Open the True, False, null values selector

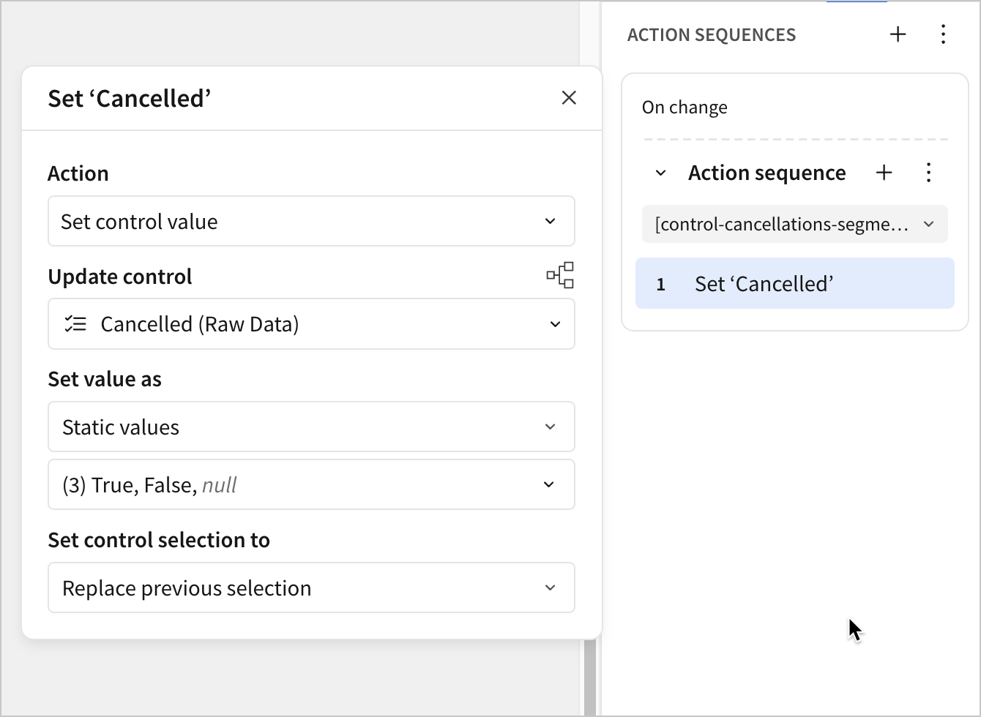(x=311, y=485)
